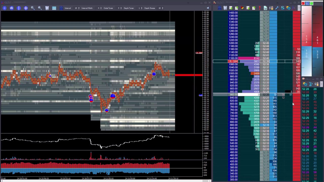Screen dimensions: 324x182
Task: Click the red X button
Action: click(303, 4)
